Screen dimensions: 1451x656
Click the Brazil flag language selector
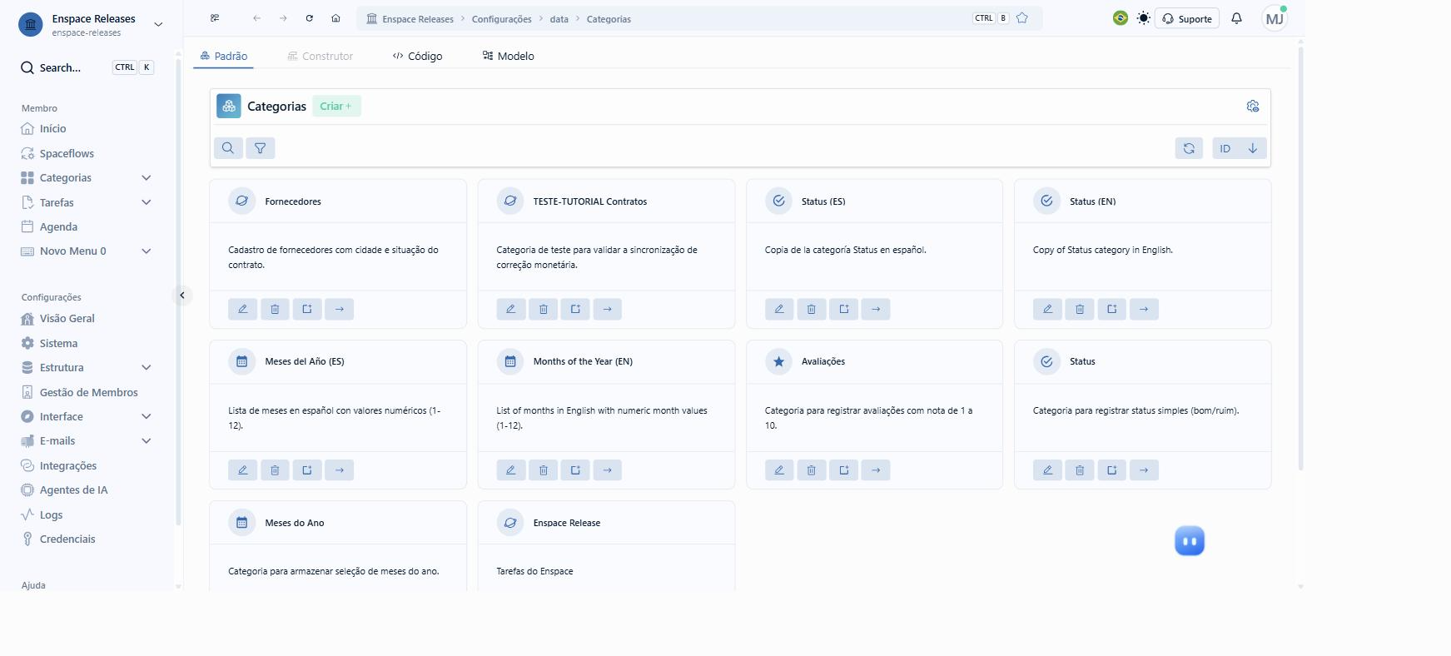click(x=1121, y=18)
